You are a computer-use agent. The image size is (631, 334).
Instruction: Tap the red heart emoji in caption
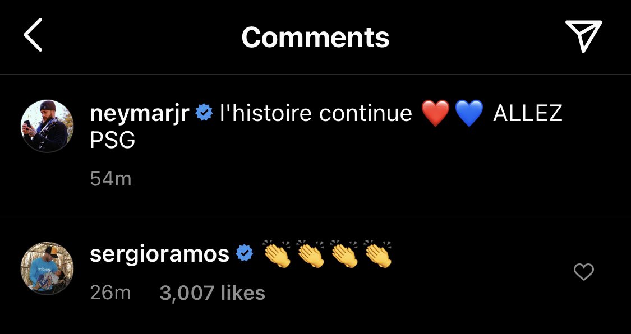pos(435,114)
